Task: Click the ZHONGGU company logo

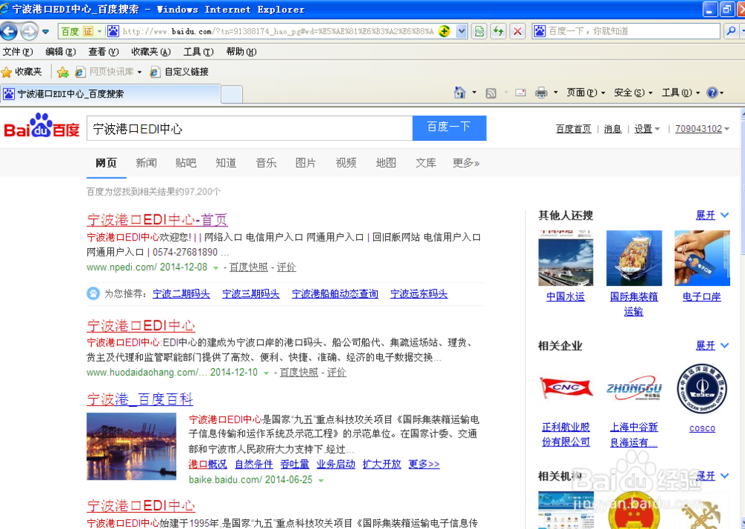Action: (x=634, y=388)
